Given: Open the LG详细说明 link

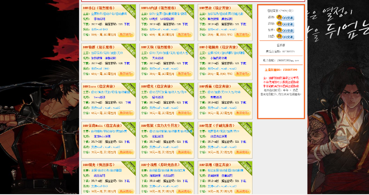Looking at the screenshot, I should tap(167, 19).
